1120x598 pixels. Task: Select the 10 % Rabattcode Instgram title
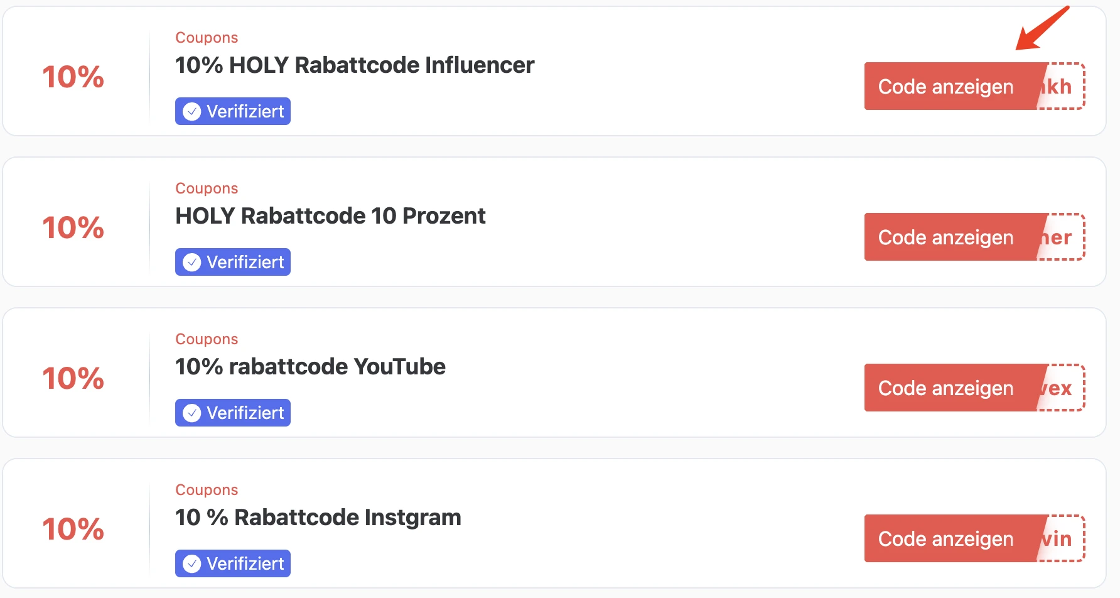pos(318,518)
